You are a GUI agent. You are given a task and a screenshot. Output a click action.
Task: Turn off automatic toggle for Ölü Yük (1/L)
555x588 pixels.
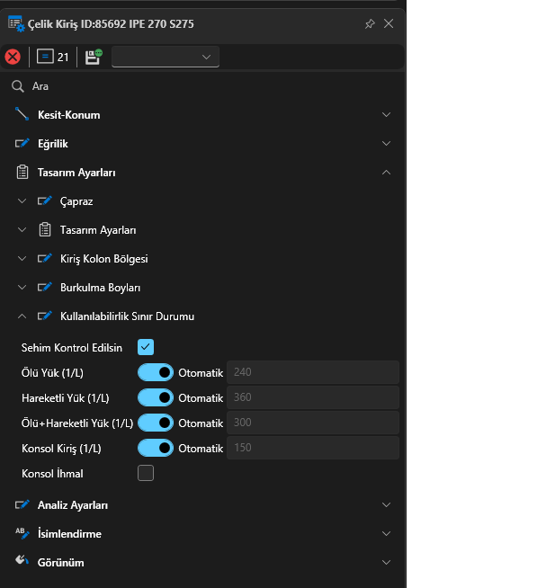(156, 372)
